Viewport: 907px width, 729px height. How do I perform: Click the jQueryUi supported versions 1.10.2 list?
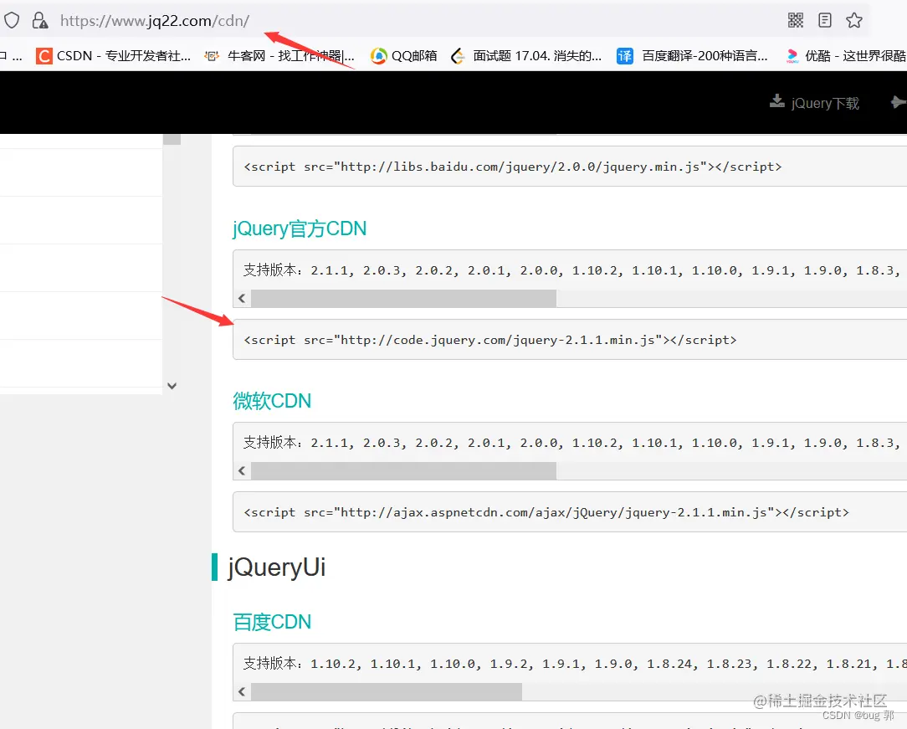(574, 663)
